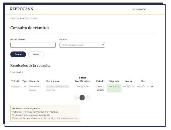Click the APROBADO estado cell

(100, 88)
